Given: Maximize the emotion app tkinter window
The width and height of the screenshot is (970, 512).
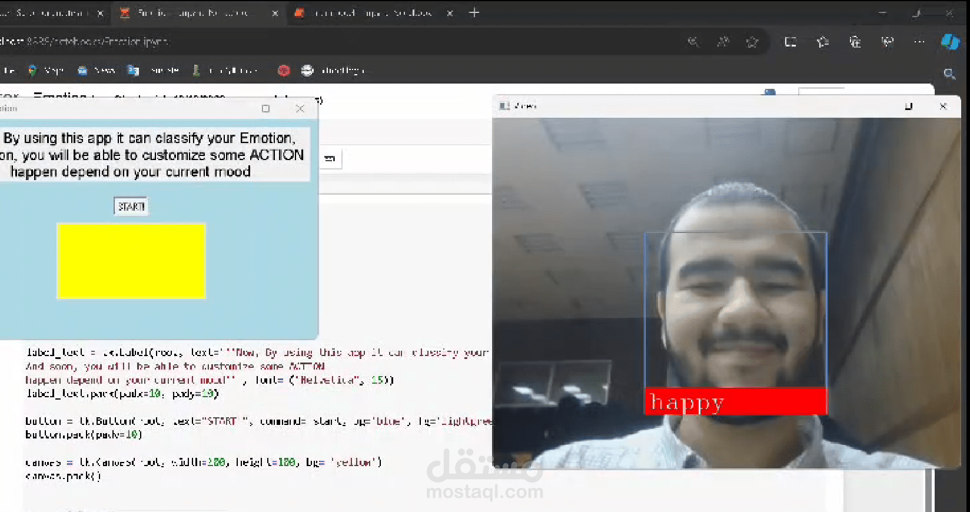Looking at the screenshot, I should 265,108.
